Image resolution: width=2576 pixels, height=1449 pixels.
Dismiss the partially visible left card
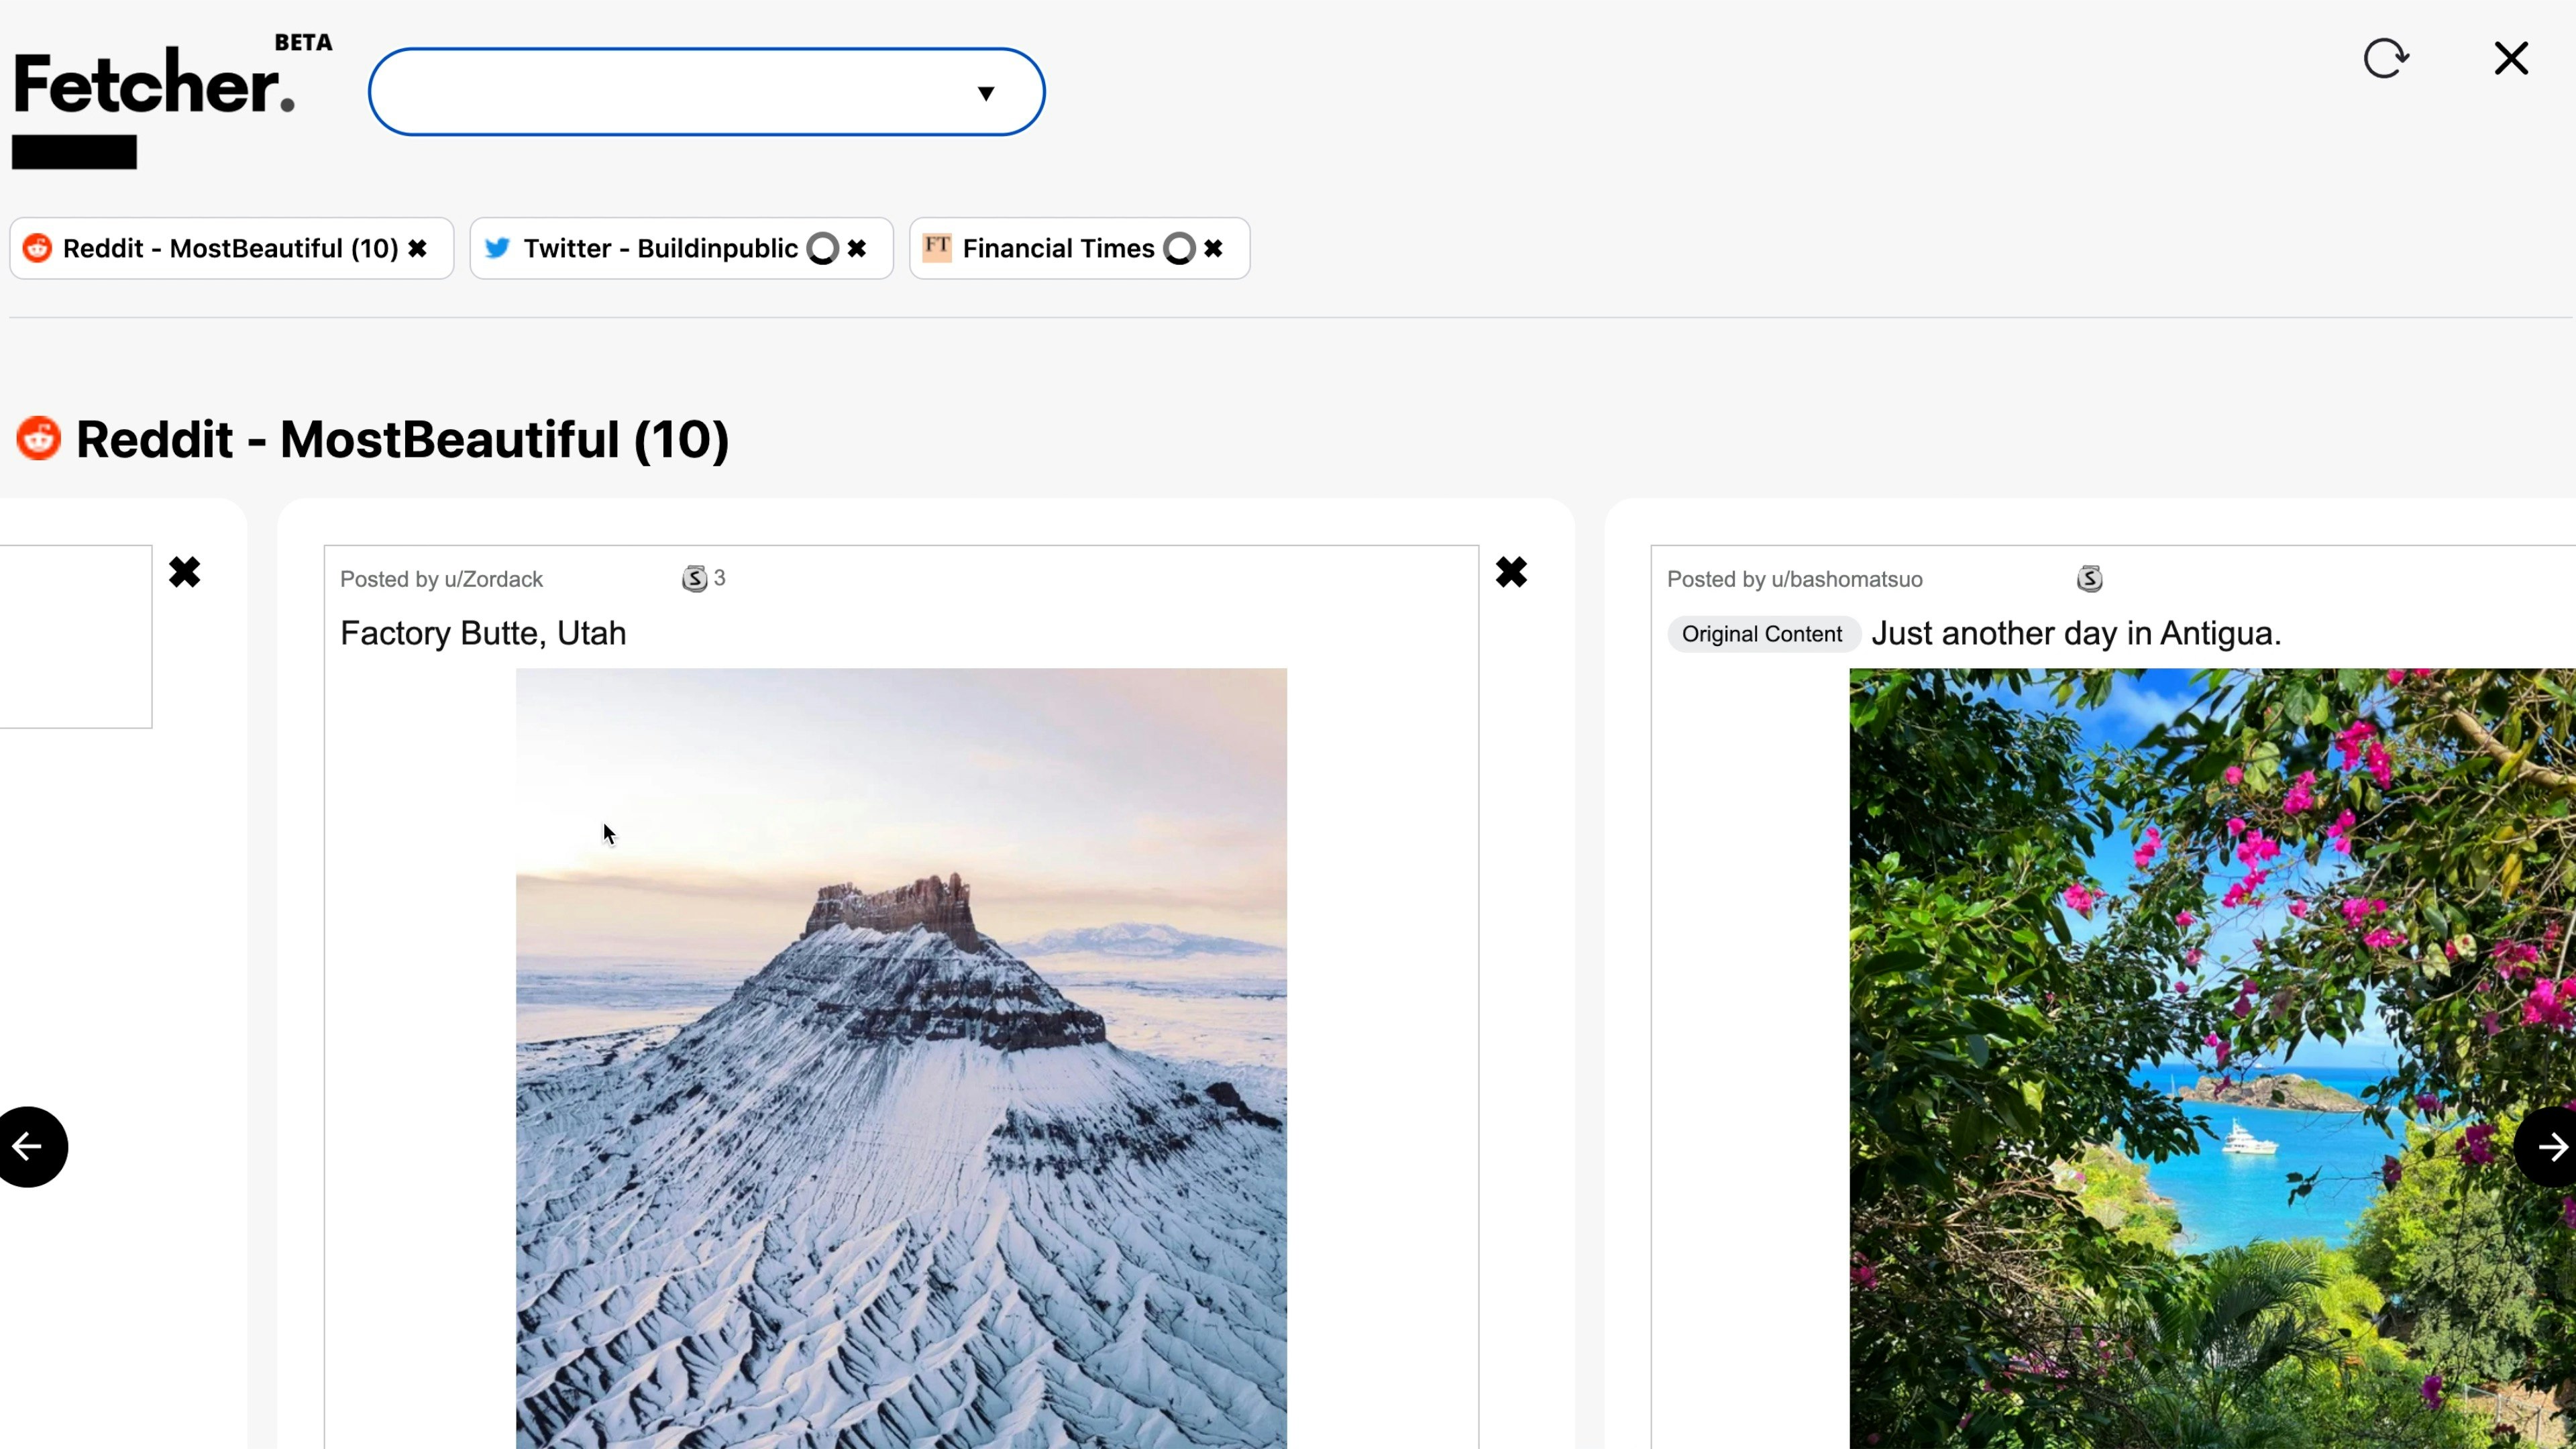184,572
